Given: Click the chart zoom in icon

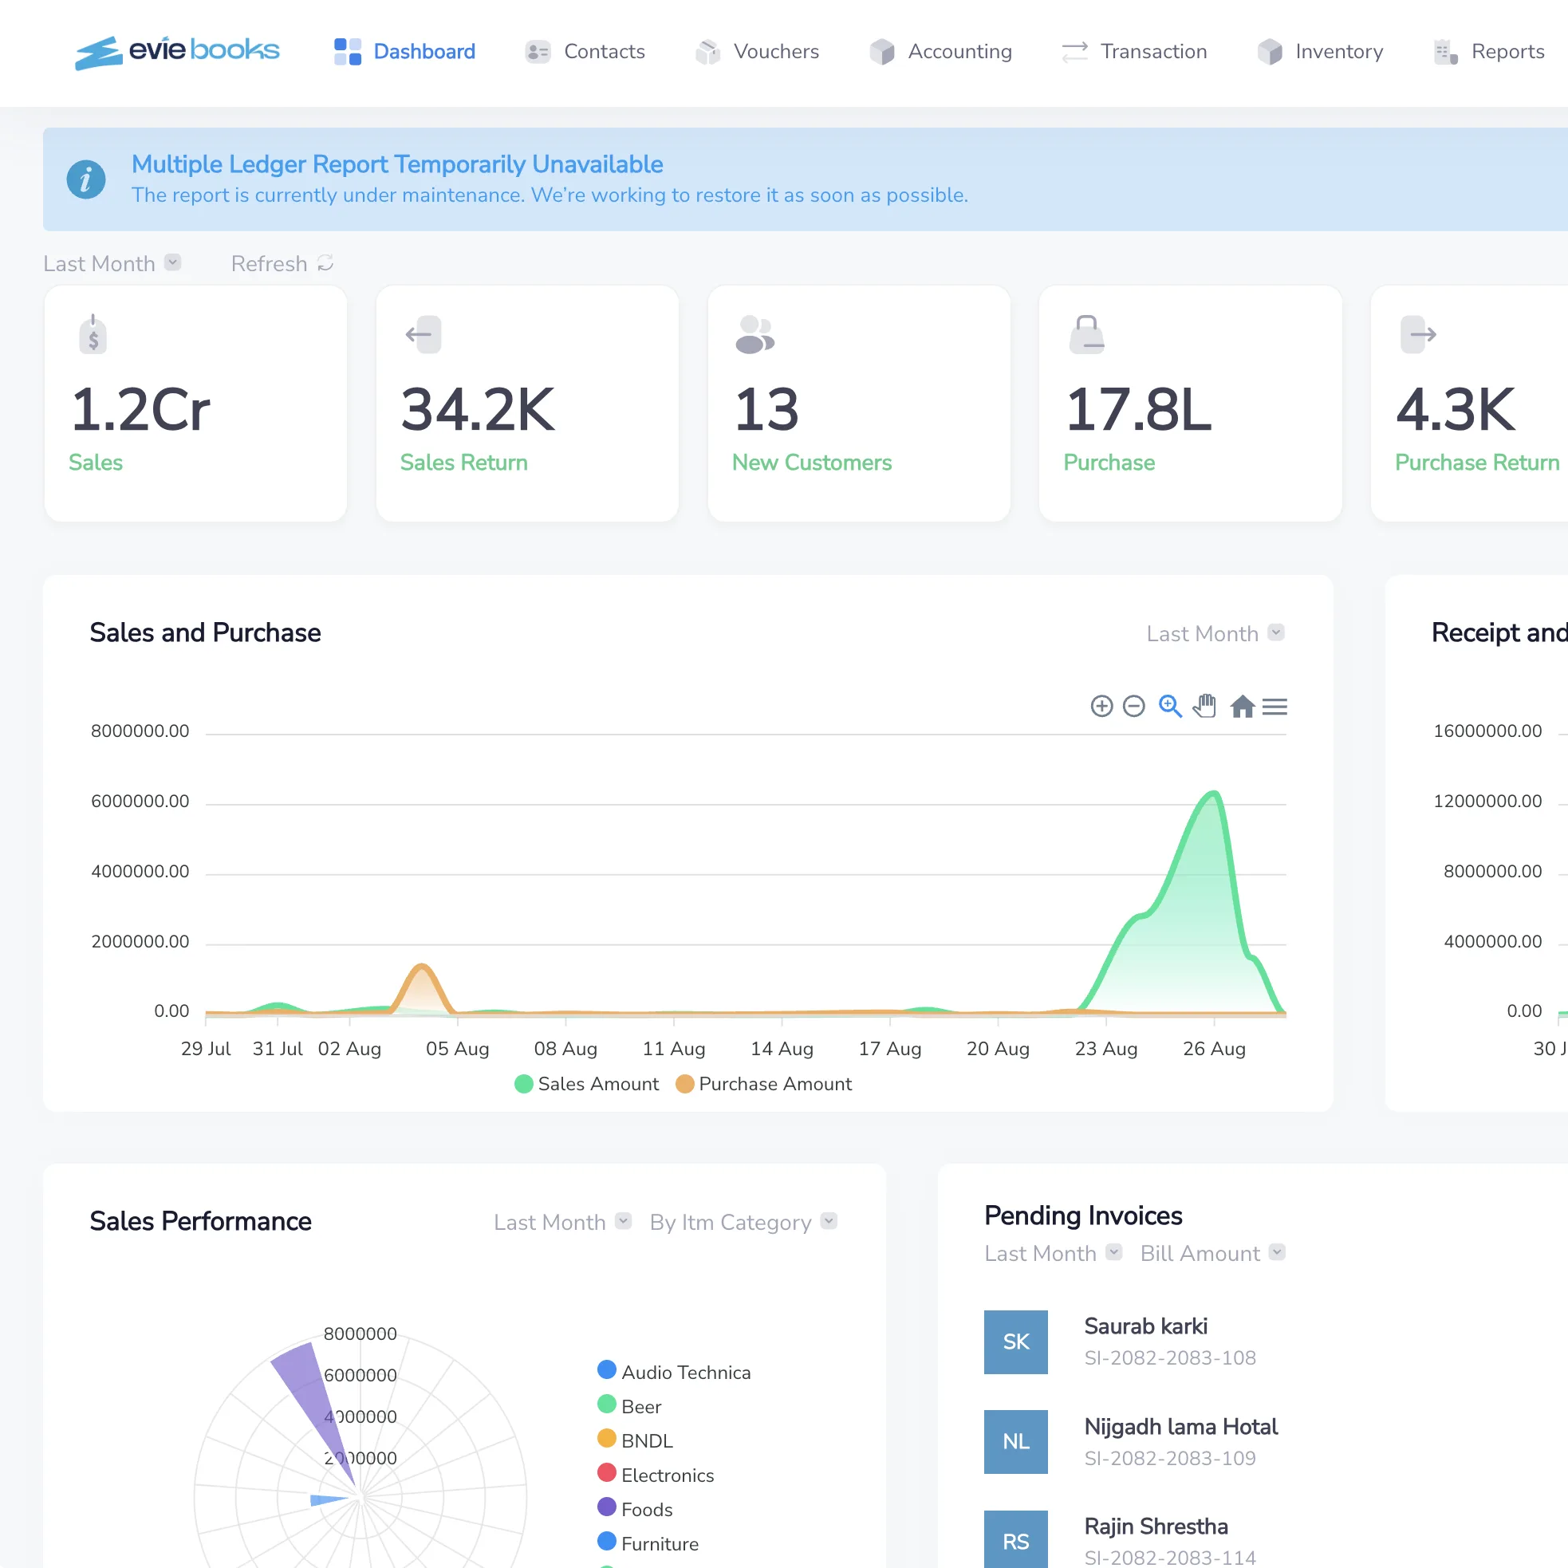Looking at the screenshot, I should [1101, 706].
